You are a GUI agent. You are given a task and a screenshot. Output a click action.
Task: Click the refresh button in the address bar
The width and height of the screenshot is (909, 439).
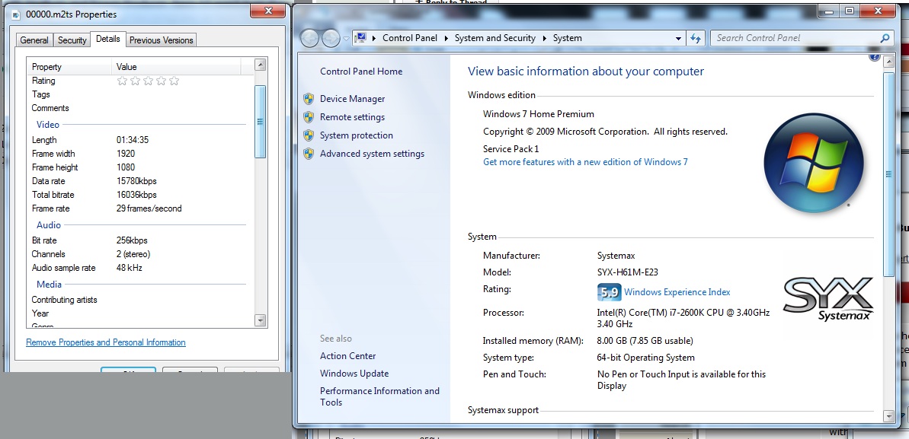point(694,38)
